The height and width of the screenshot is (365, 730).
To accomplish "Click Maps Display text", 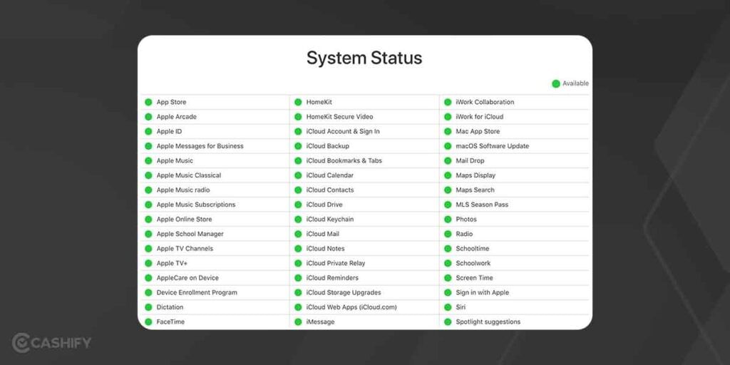I will [475, 175].
